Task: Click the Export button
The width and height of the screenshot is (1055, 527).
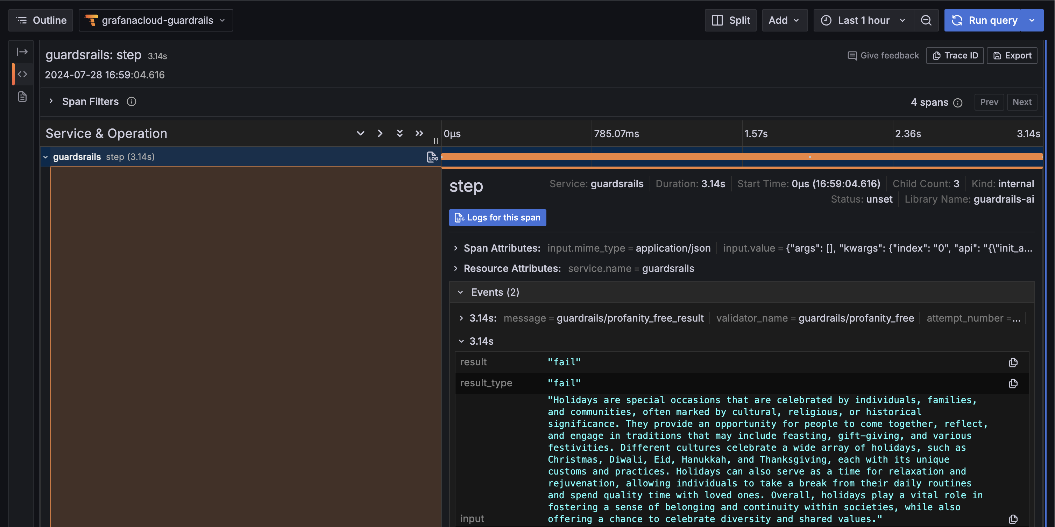Action: click(x=1012, y=56)
